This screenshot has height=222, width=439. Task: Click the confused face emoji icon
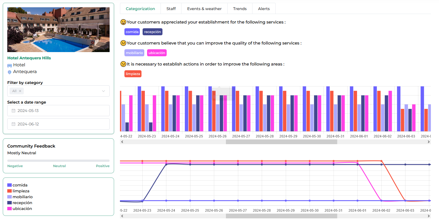coord(123,64)
